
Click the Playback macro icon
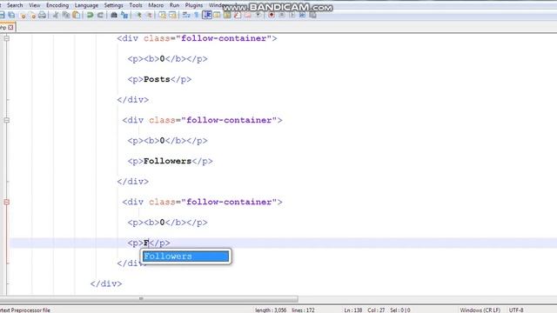pos(292,15)
